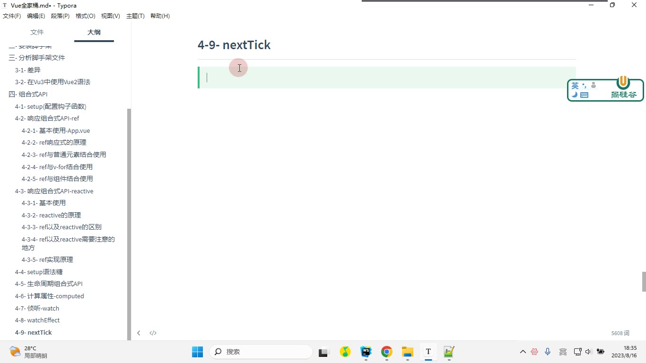Toggle IME moon night mode icon
Viewport: 646px width, 363px height.
[x=575, y=95]
